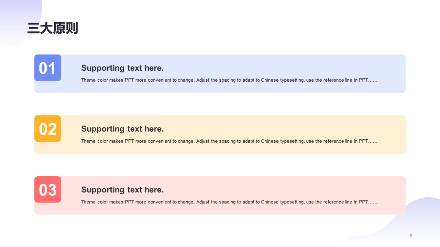
Task: Click the word "convenient" in the orange banner
Action: (159, 141)
